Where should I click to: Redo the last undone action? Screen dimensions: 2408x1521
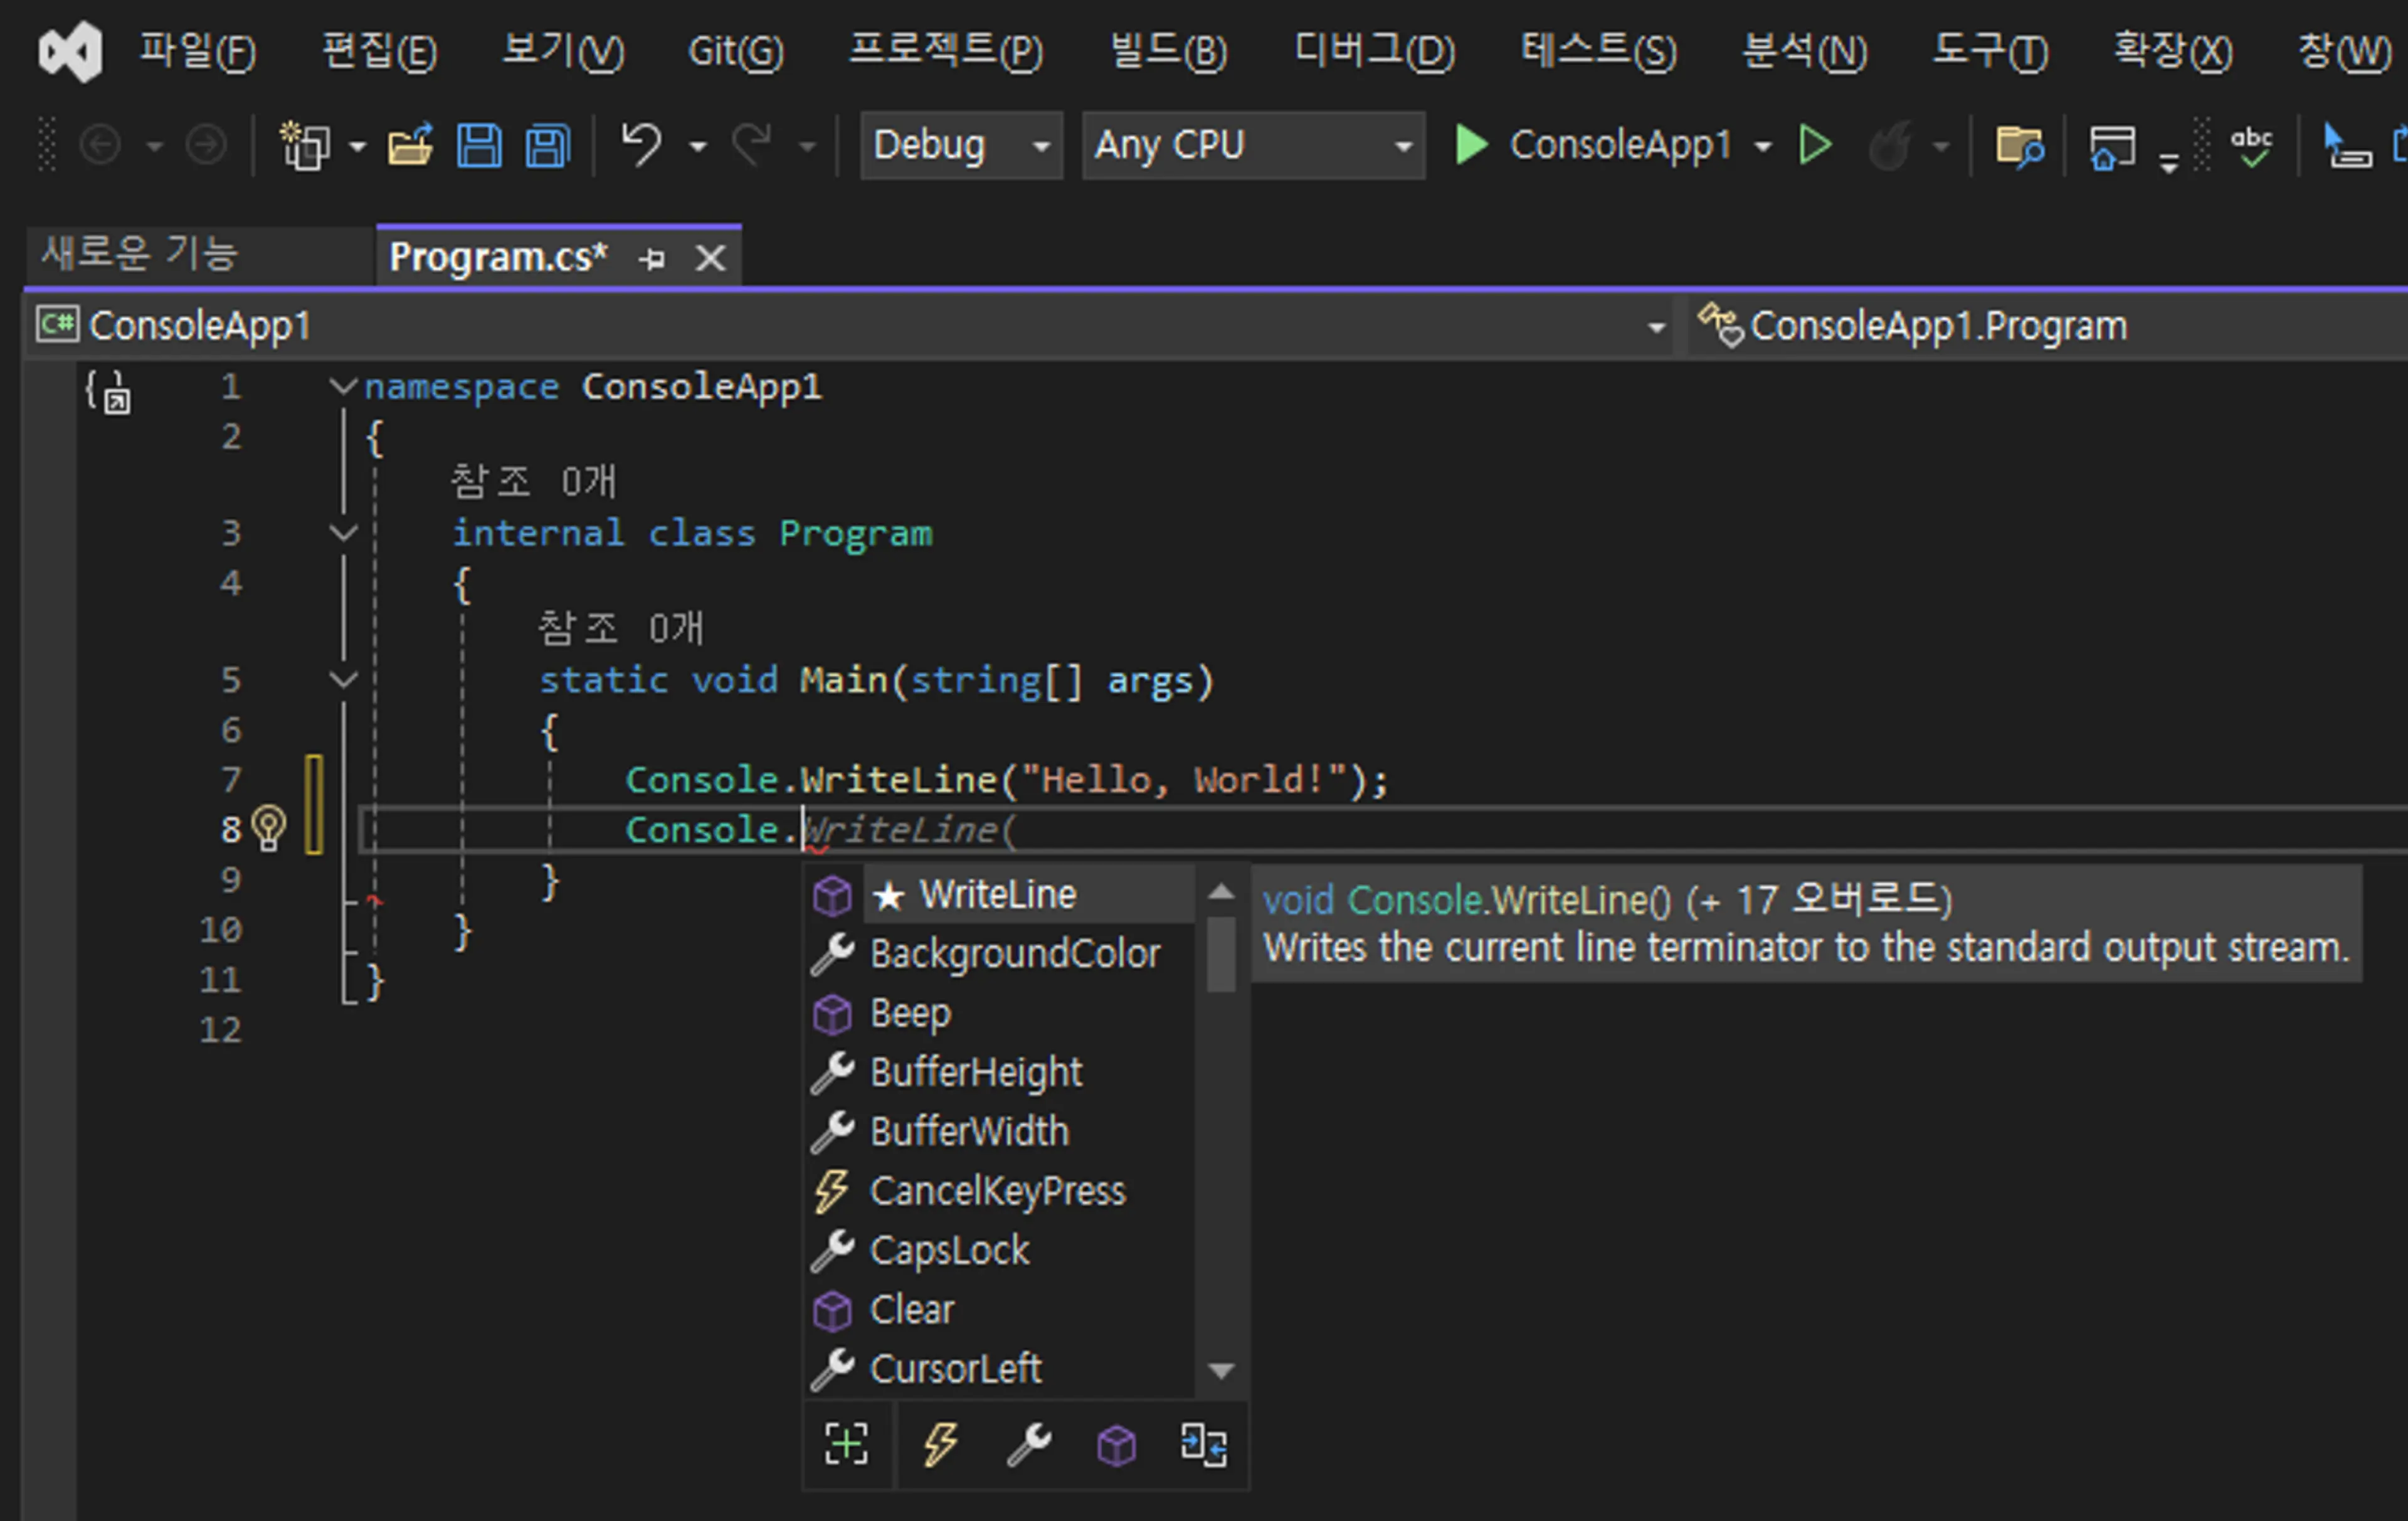coord(752,146)
